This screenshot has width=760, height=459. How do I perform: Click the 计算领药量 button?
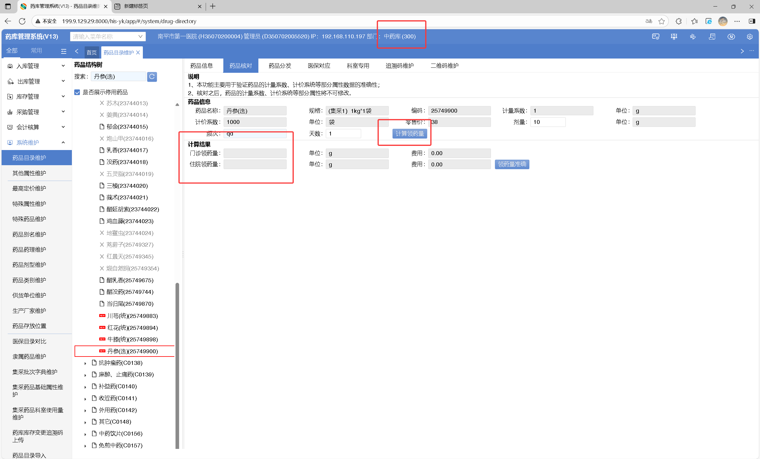pos(409,134)
